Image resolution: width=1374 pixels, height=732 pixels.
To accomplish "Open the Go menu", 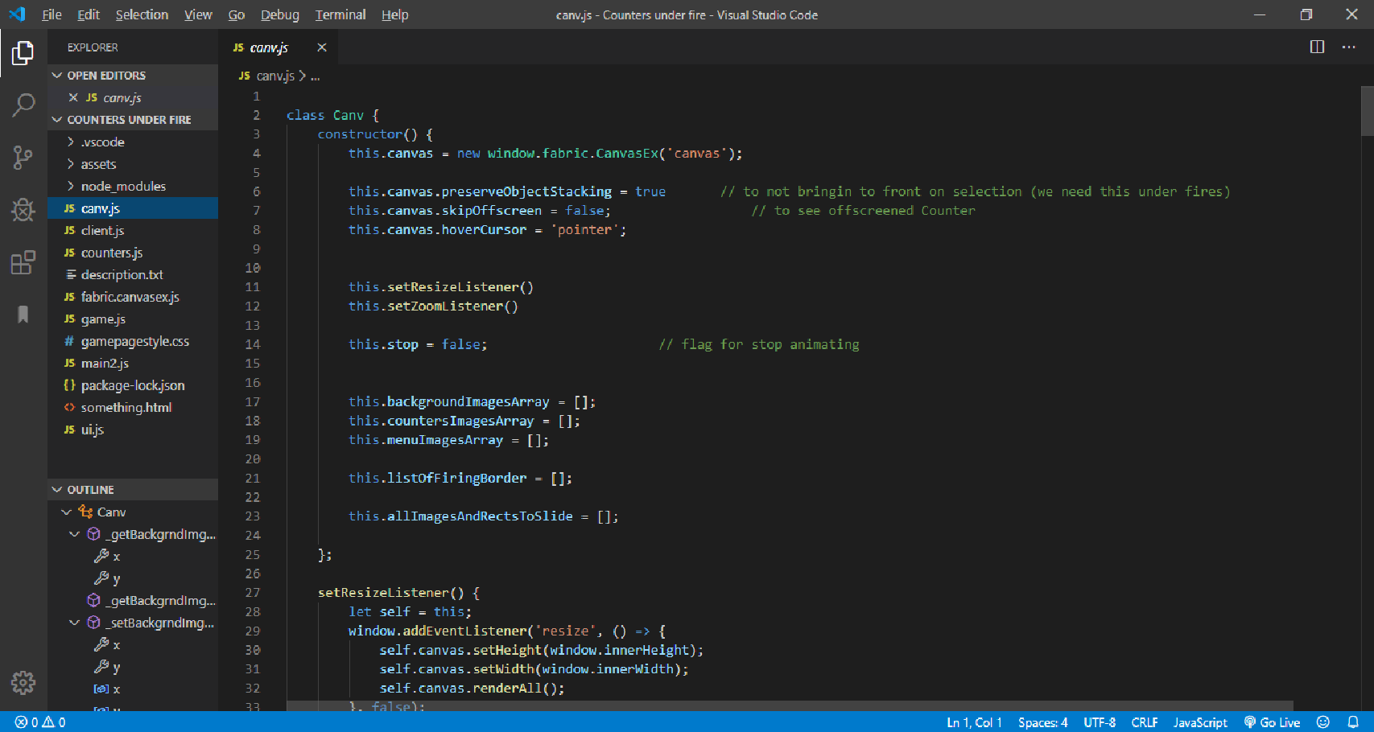I will (x=236, y=14).
